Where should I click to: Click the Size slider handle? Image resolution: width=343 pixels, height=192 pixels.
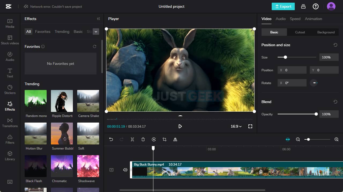(x=285, y=57)
